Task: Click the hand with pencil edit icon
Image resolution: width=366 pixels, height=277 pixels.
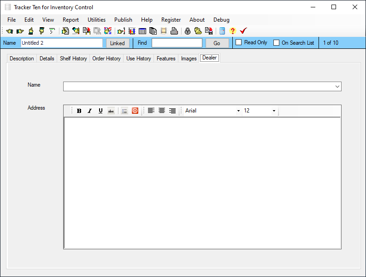Action: [76, 31]
